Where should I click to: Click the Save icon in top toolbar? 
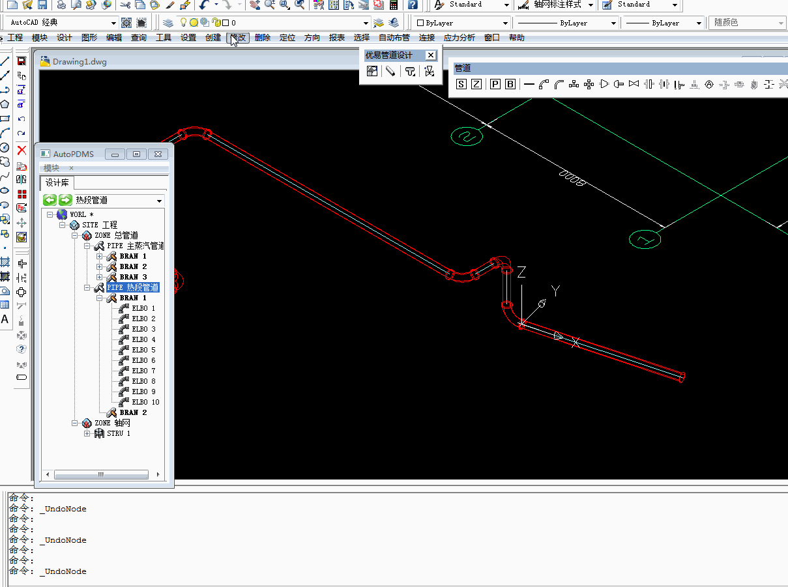click(42, 5)
